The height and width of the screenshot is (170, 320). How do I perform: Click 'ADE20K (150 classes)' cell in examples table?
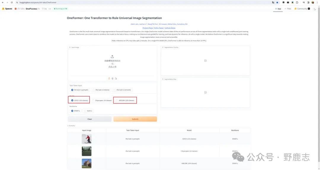click(x=189, y=163)
